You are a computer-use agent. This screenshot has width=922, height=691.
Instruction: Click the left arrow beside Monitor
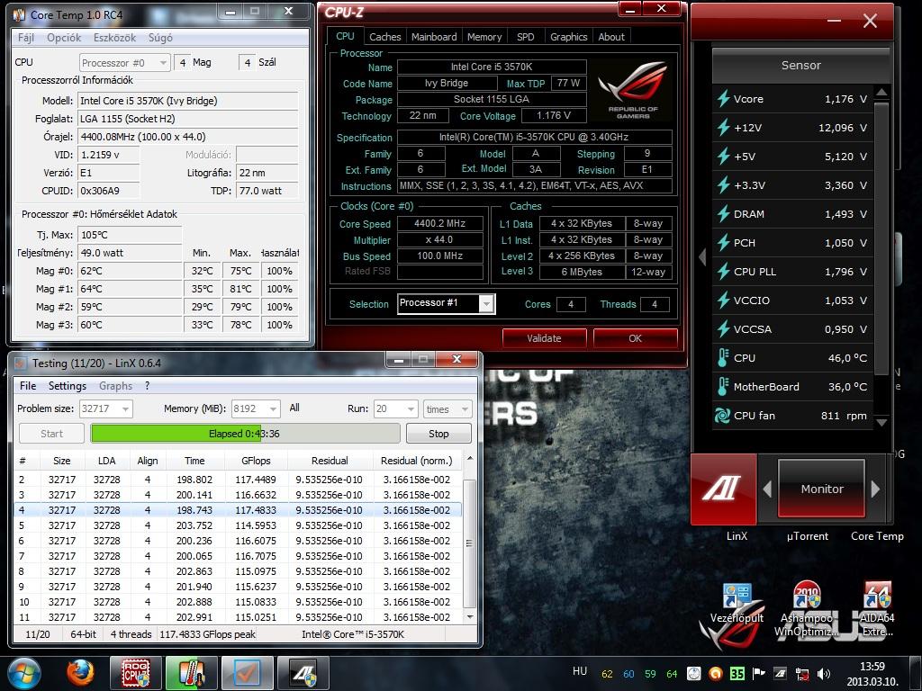coord(767,489)
